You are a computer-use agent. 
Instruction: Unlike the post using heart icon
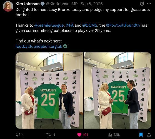(79, 135)
